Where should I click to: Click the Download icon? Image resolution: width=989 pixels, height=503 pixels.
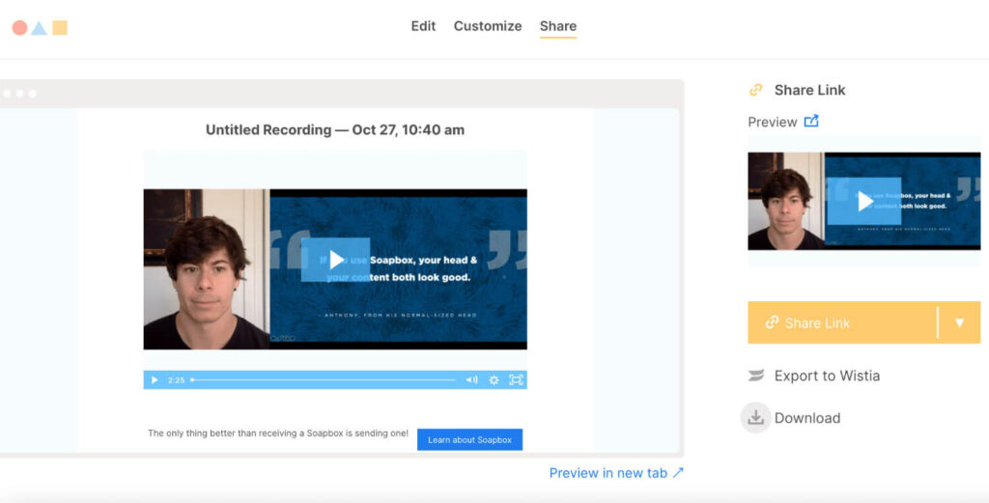point(755,417)
